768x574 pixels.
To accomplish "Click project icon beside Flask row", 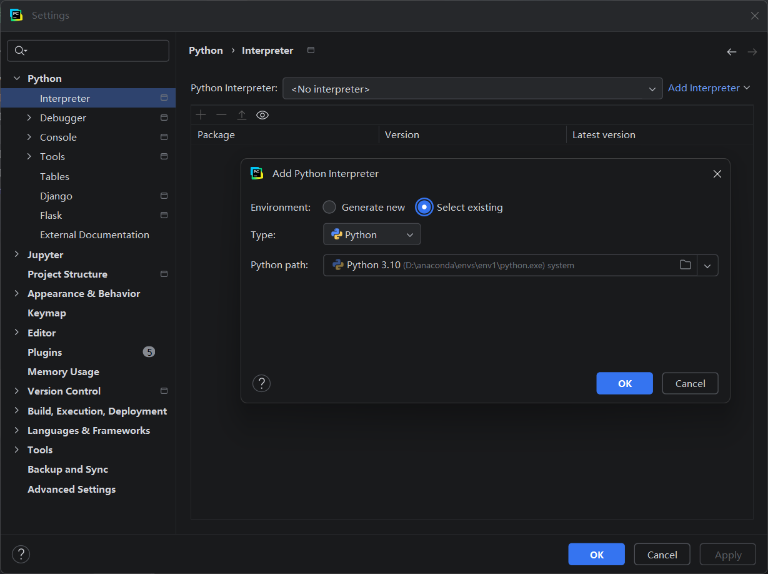I will point(164,215).
